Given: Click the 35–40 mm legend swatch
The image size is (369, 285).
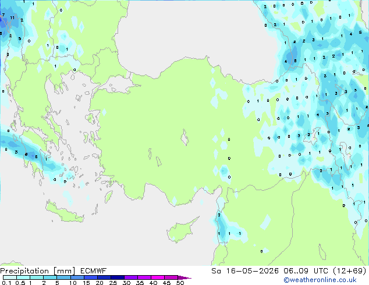Looking at the screenshot, I should tap(144, 277).
